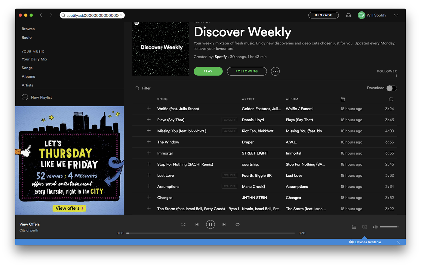This screenshot has height=267, width=421.
Task: Open Artists in Your Music
Action: click(x=27, y=85)
